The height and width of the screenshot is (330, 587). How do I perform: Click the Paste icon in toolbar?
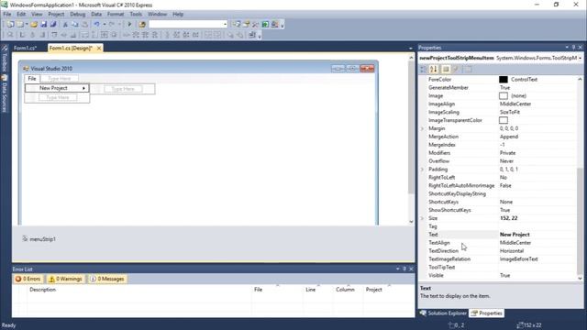[x=85, y=25]
